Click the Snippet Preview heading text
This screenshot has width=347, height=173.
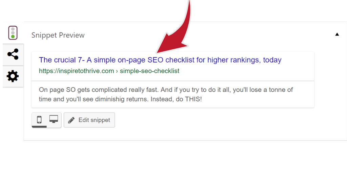(58, 35)
